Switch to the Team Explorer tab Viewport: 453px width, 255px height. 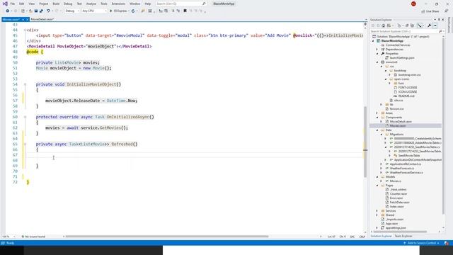403,236
